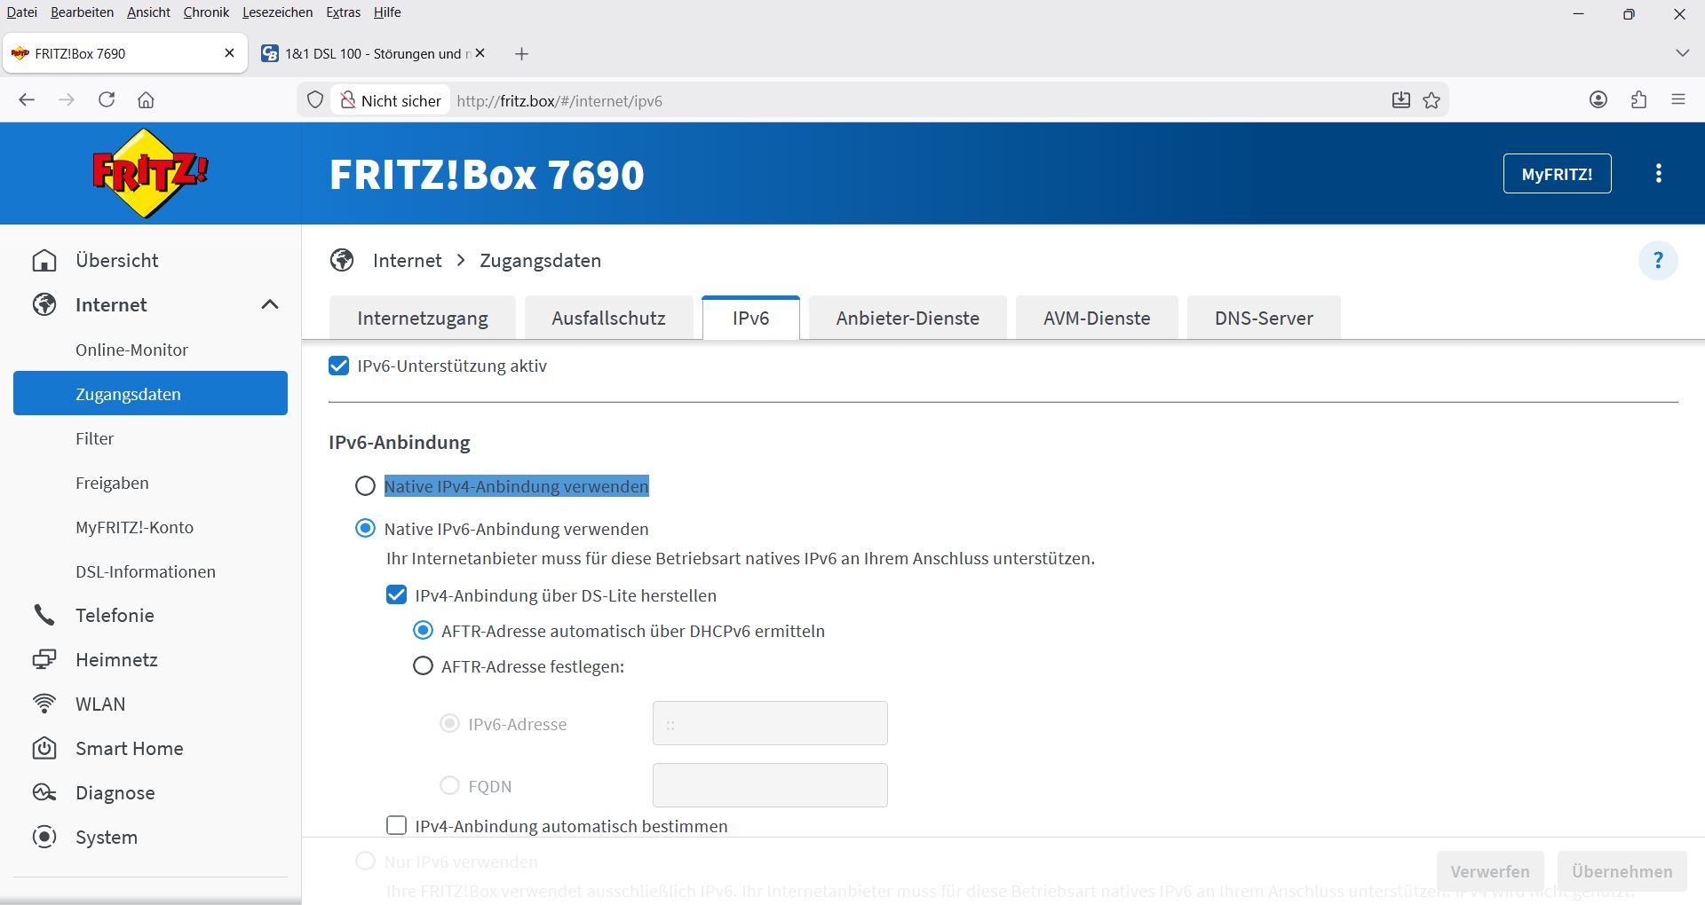Switch to Ausfallschutz tab
The image size is (1705, 905).
(x=608, y=318)
